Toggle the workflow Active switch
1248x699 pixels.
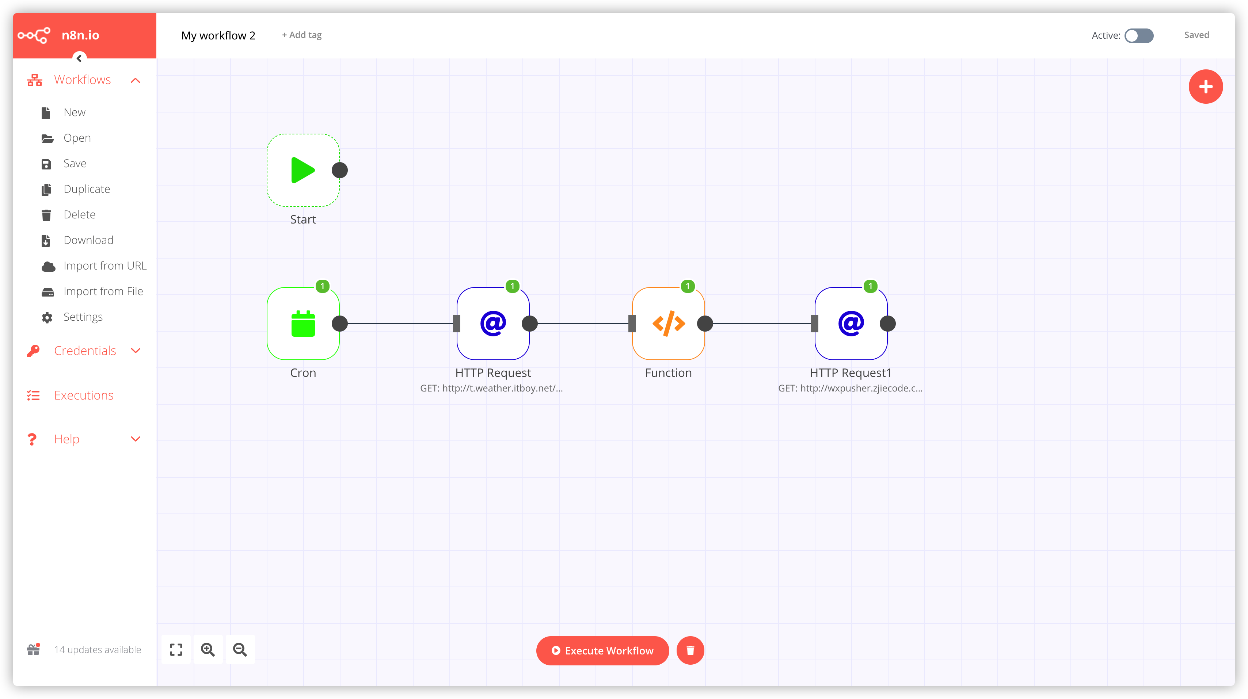coord(1138,35)
